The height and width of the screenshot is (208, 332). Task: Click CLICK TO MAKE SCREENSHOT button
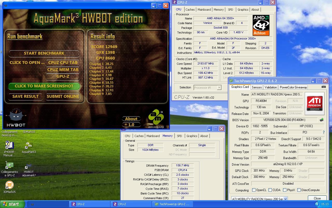tap(44, 86)
